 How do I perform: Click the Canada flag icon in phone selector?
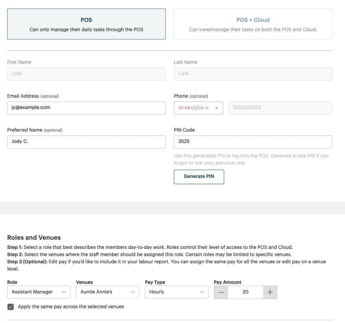[187, 107]
